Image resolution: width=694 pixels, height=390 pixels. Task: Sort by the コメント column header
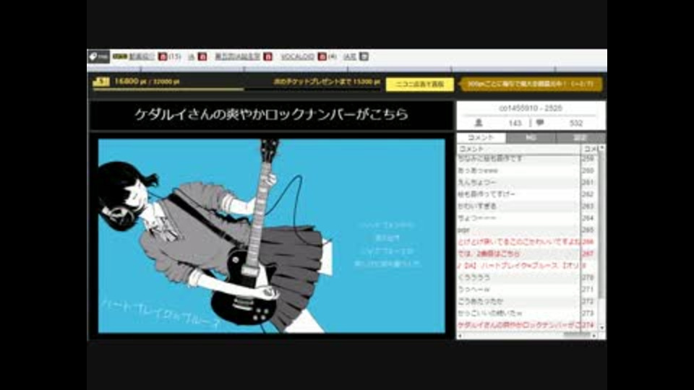(x=519, y=149)
